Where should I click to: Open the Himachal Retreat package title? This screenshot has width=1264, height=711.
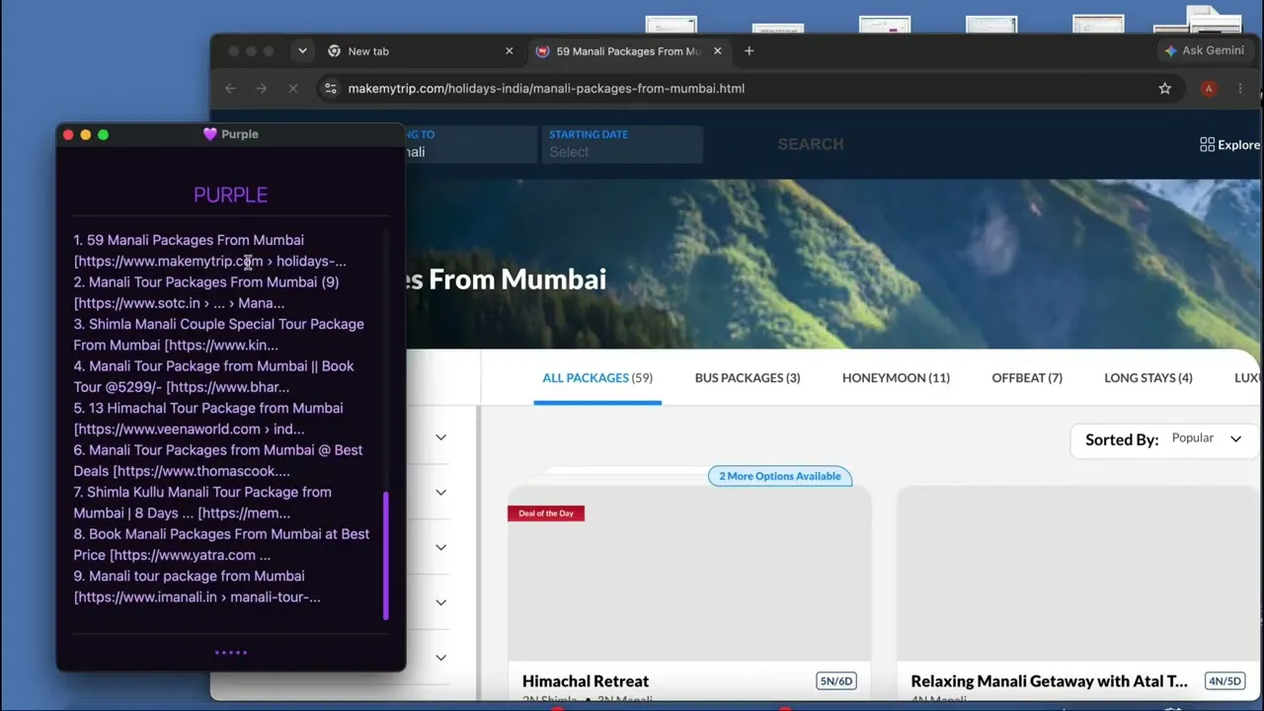click(586, 681)
